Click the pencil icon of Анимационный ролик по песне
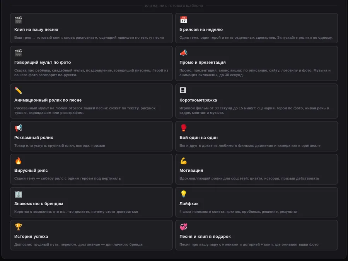This screenshot has height=261, width=348. [18, 90]
